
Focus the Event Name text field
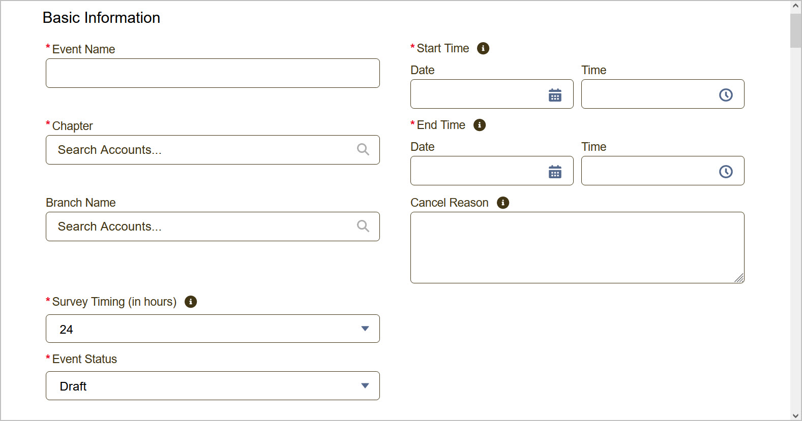pyautogui.click(x=213, y=73)
